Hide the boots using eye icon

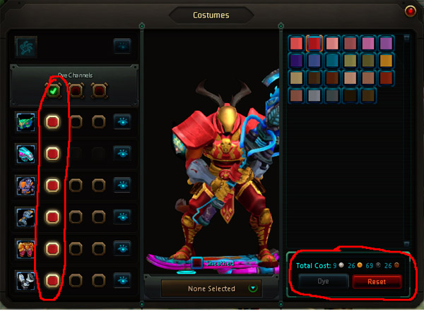122,281
